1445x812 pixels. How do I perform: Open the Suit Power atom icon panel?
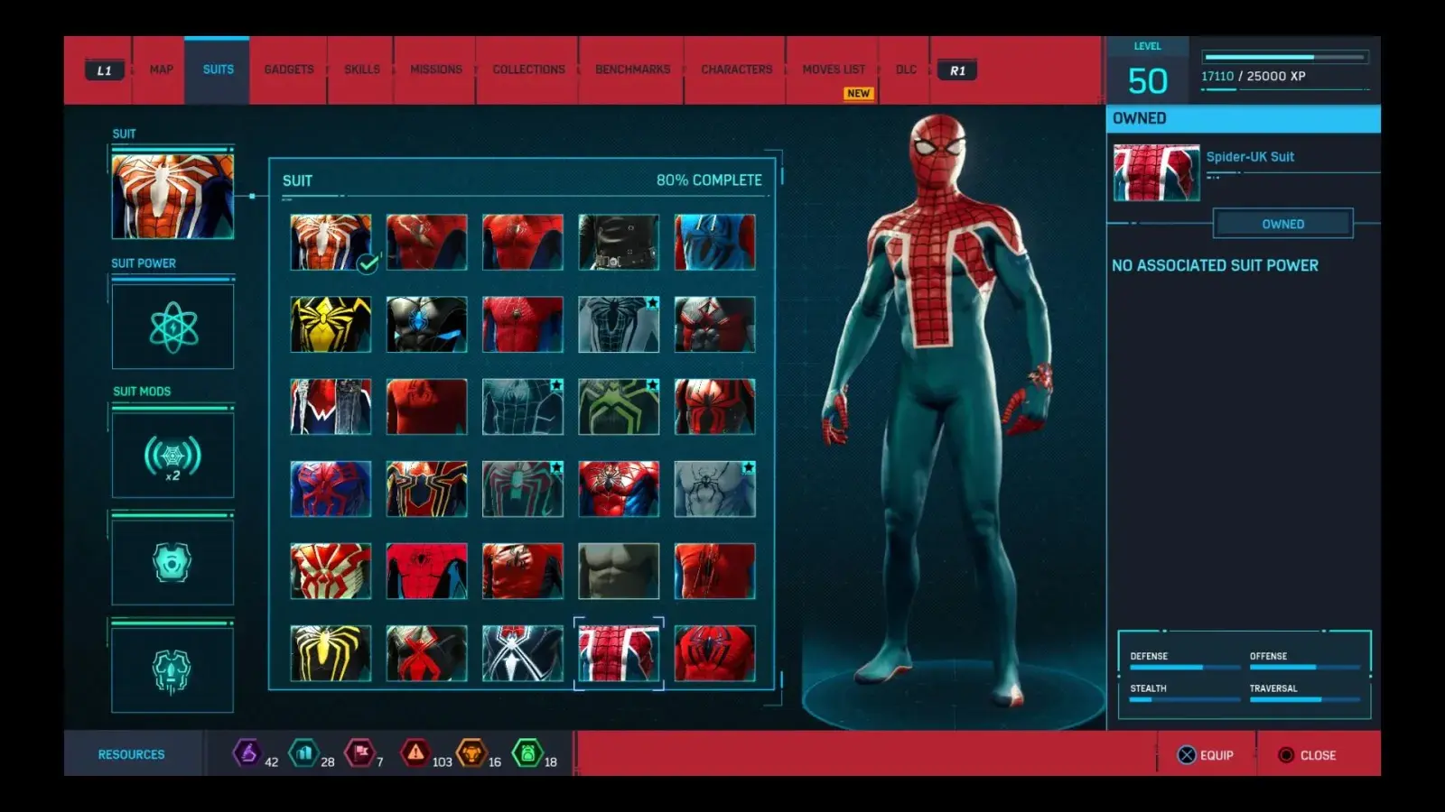[x=172, y=327]
